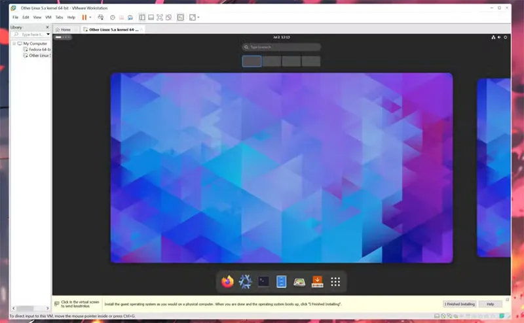
Task: Open the NixOS snowflake icon in dock
Action: click(245, 282)
